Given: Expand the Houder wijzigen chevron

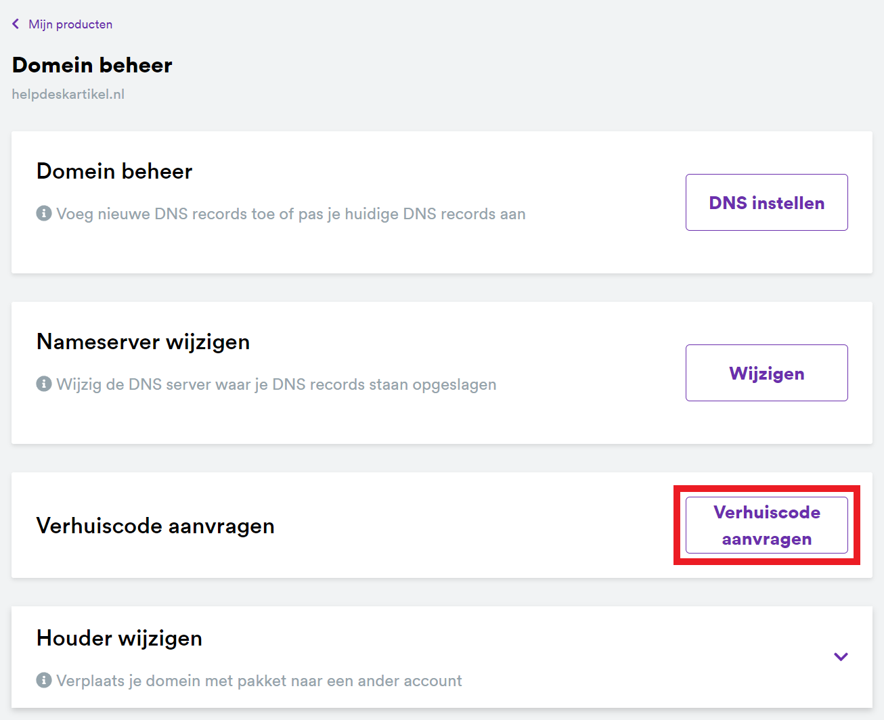Looking at the screenshot, I should [x=841, y=656].
